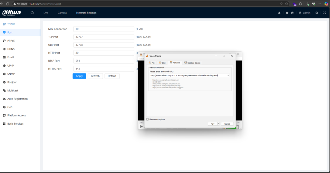Open the Copilot icon in browser toolbar

326,4
